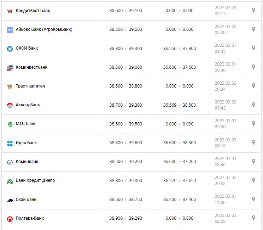The height and width of the screenshot is (230, 263).
Task: Click the Идея Банк blue dots icon
Action: [10, 143]
